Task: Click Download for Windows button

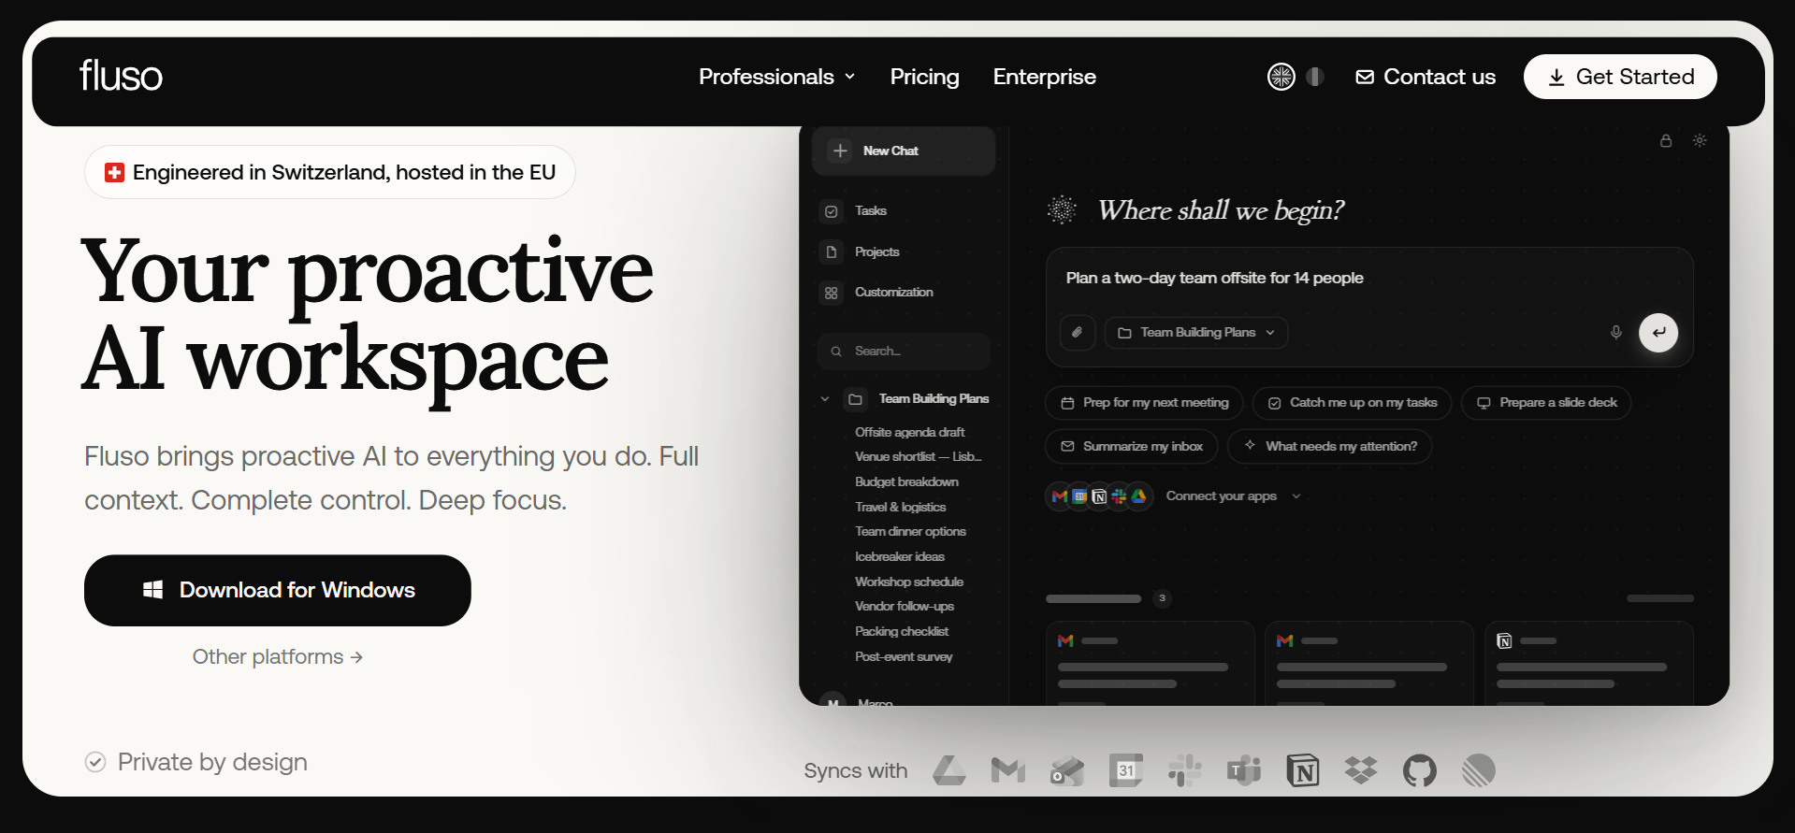Action: click(278, 590)
